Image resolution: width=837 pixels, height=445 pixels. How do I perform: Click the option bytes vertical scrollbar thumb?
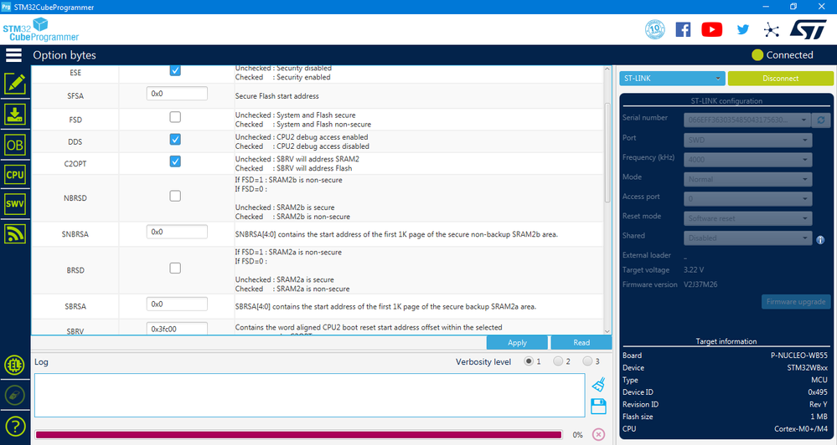click(607, 153)
